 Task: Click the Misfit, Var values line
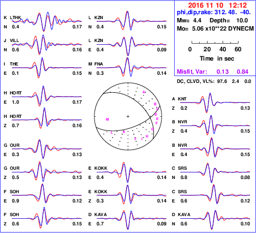(x=212, y=71)
